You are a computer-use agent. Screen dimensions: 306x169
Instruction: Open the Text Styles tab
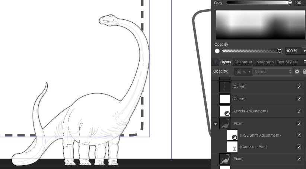coord(287,62)
